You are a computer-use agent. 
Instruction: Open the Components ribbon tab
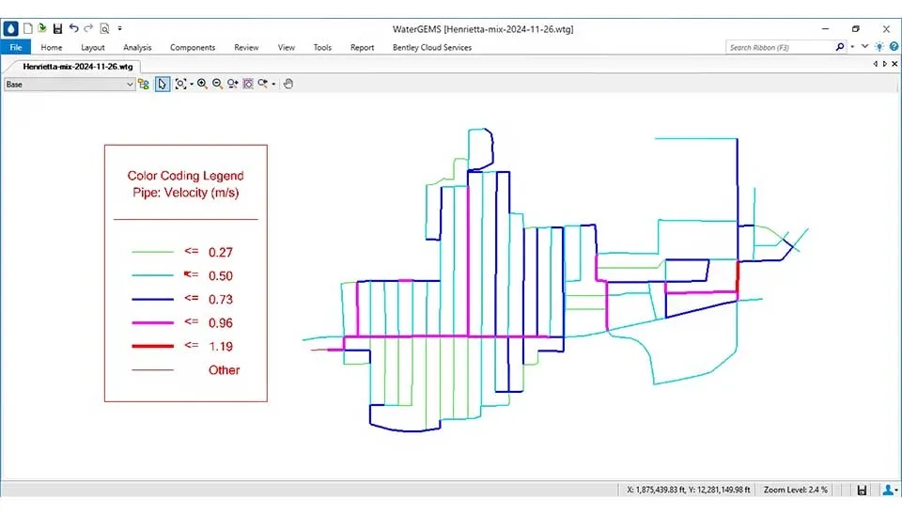pos(193,47)
